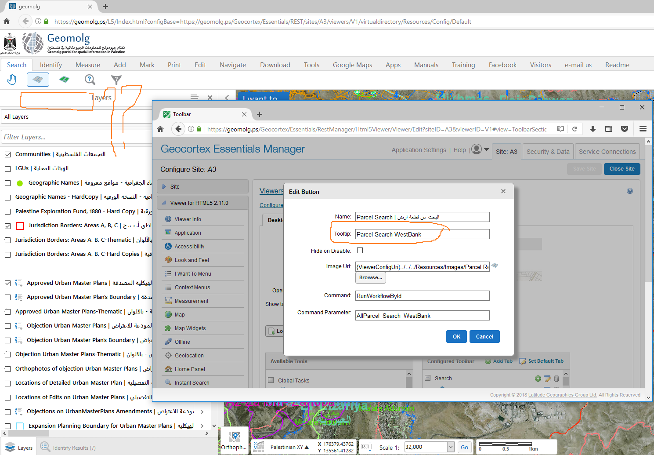This screenshot has height=455, width=654.
Task: Check the LGUs layer checkbox
Action: [7, 169]
